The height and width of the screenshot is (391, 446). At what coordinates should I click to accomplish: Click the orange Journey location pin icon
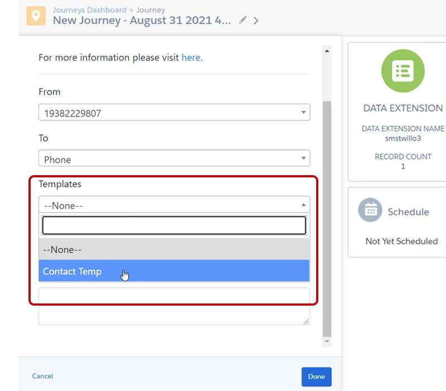click(36, 15)
